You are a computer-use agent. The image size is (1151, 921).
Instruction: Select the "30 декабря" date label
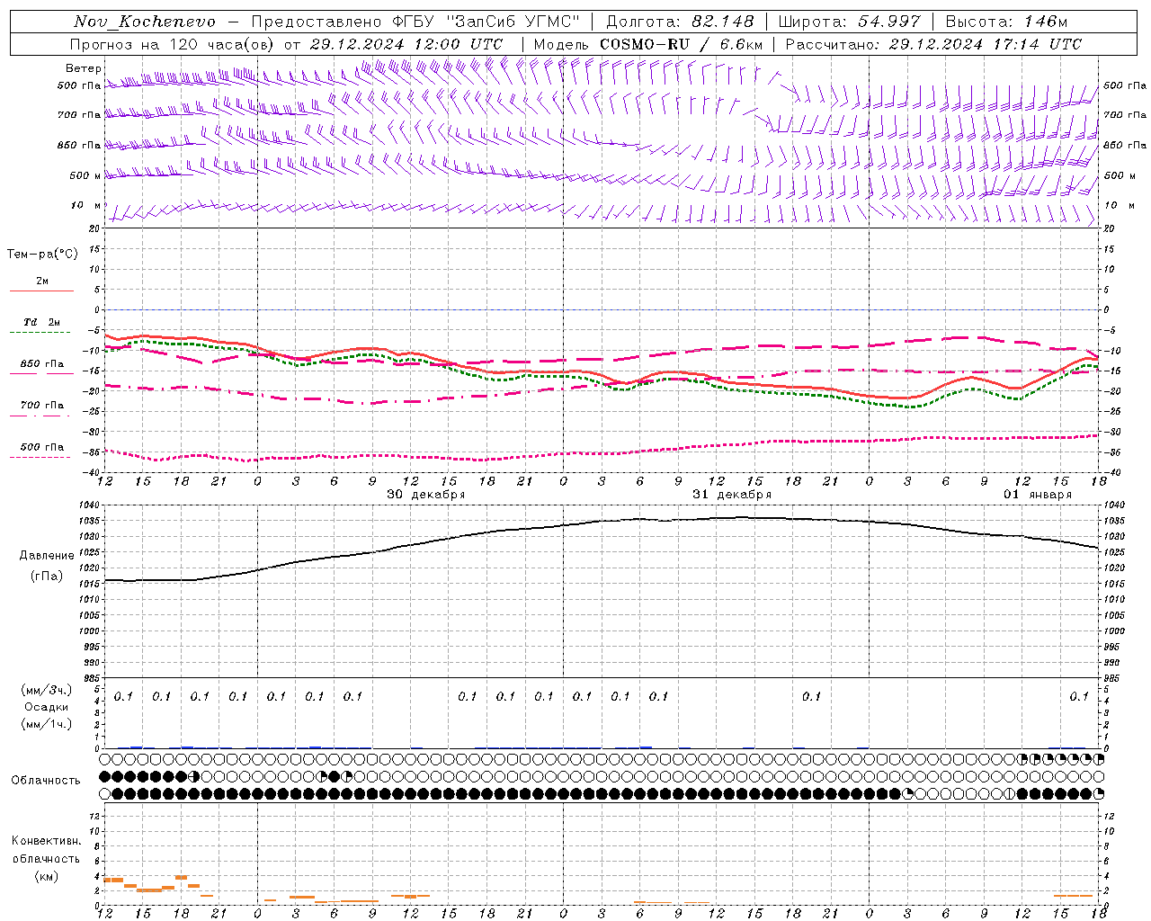426,495
